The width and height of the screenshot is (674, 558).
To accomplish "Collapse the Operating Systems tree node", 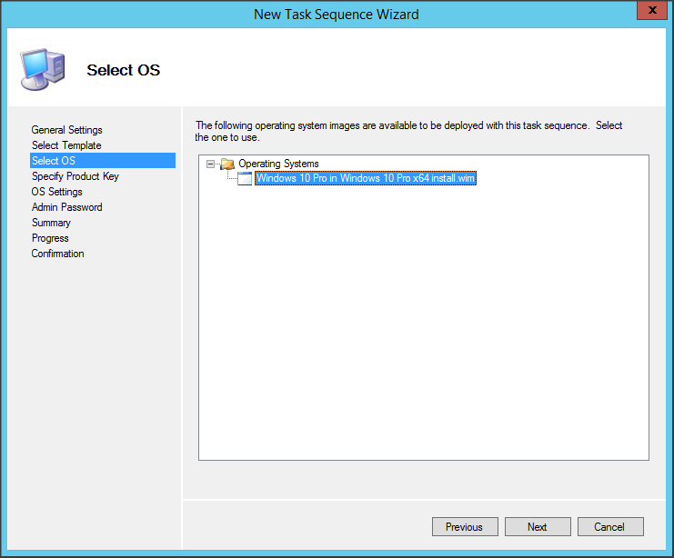I will click(x=211, y=164).
